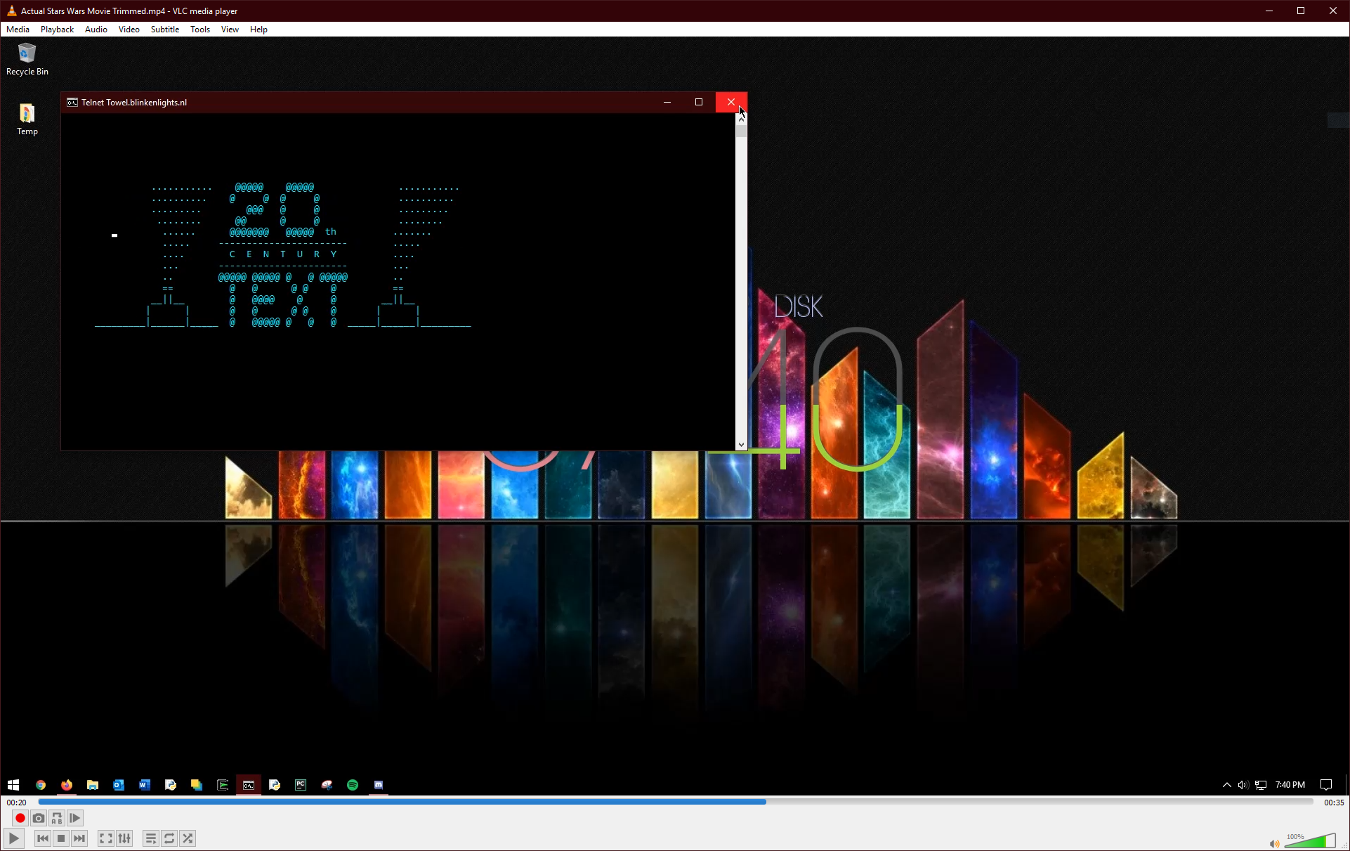The width and height of the screenshot is (1350, 851).
Task: Enable random playback order
Action: click(x=188, y=838)
